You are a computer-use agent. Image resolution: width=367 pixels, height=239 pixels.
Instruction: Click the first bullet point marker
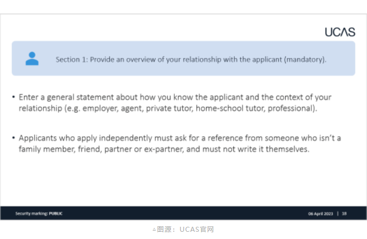[x=13, y=97]
